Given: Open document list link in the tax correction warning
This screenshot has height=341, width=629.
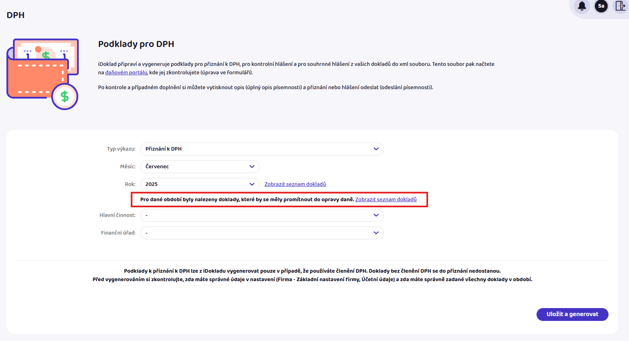Looking at the screenshot, I should (386, 200).
